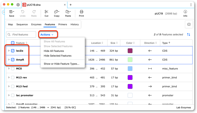Screen dimensions: 197x113
Task: Open the Info panel icon
Action: [x=185, y=12]
